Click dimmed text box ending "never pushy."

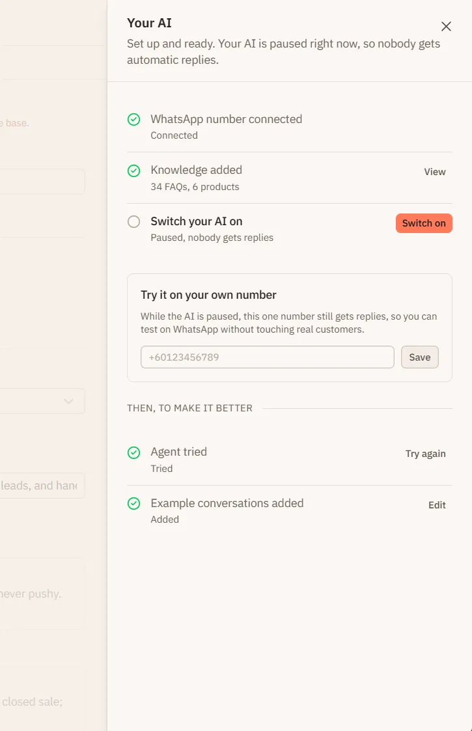[42, 594]
